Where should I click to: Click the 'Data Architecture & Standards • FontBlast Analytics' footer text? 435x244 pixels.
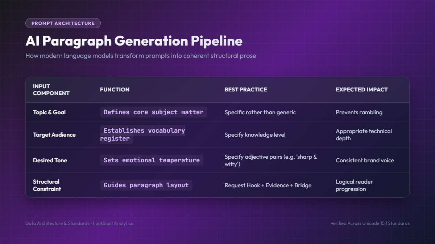(x=79, y=223)
